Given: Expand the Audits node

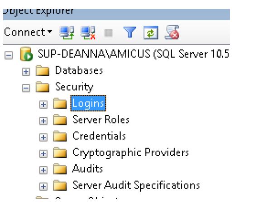Looking at the screenshot, I should pos(43,170).
